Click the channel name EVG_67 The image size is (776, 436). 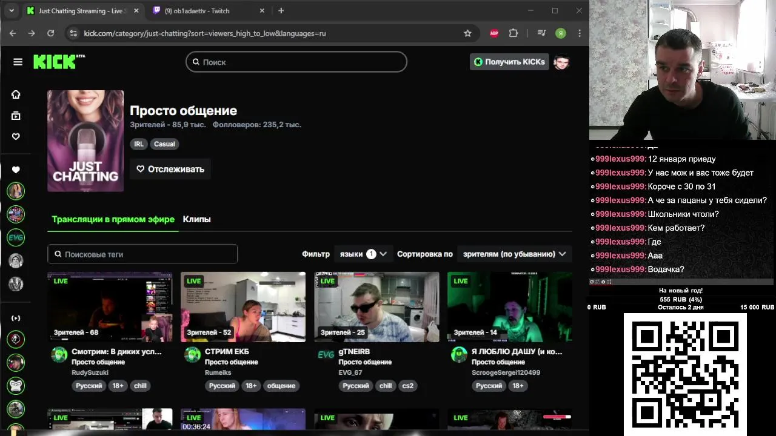pos(350,372)
